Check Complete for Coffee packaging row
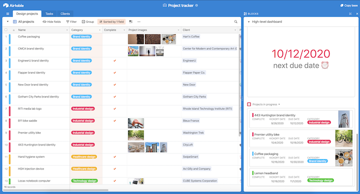This screenshot has width=360, height=194. pyautogui.click(x=115, y=37)
